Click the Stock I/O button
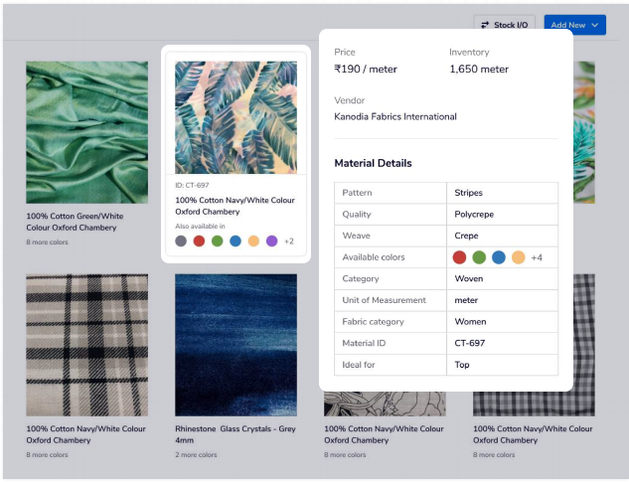Screen dimensions: 629x483 (504, 25)
